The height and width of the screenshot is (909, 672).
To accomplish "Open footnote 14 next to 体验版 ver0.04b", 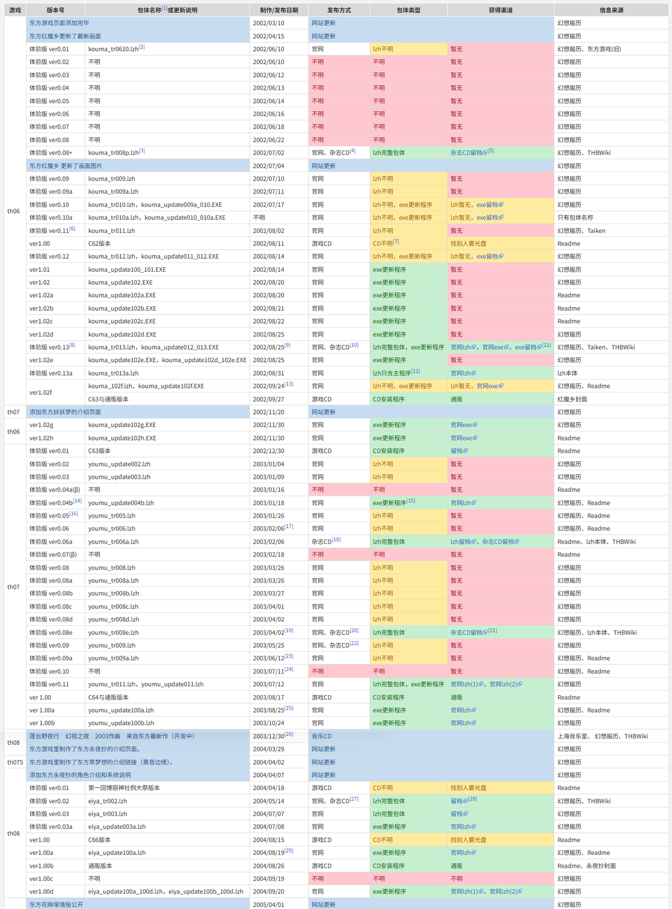I will (77, 501).
